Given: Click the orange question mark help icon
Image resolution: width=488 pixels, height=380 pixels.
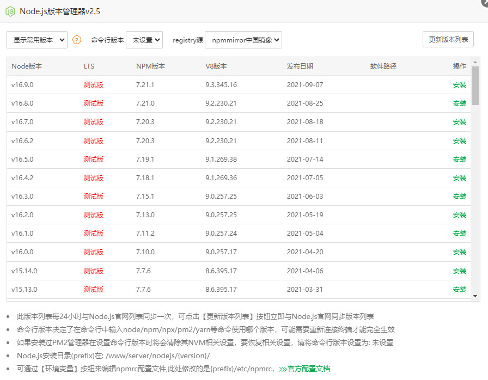Looking at the screenshot, I should pyautogui.click(x=77, y=40).
